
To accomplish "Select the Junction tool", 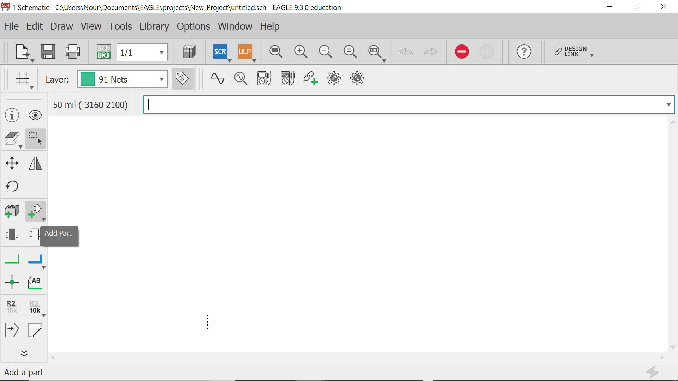I will 12,282.
